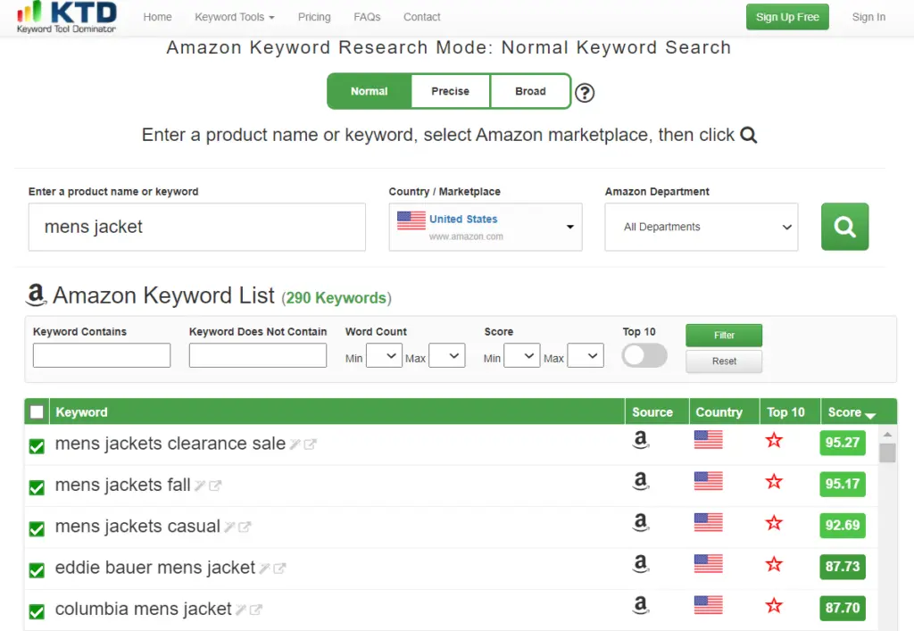The image size is (914, 631).
Task: Click Amazon source icon for columbia mens jacket
Action: coord(640,606)
